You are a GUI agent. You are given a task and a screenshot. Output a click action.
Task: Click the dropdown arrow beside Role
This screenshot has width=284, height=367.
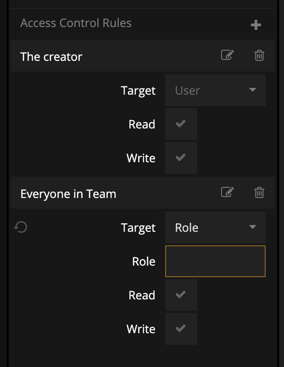(253, 227)
